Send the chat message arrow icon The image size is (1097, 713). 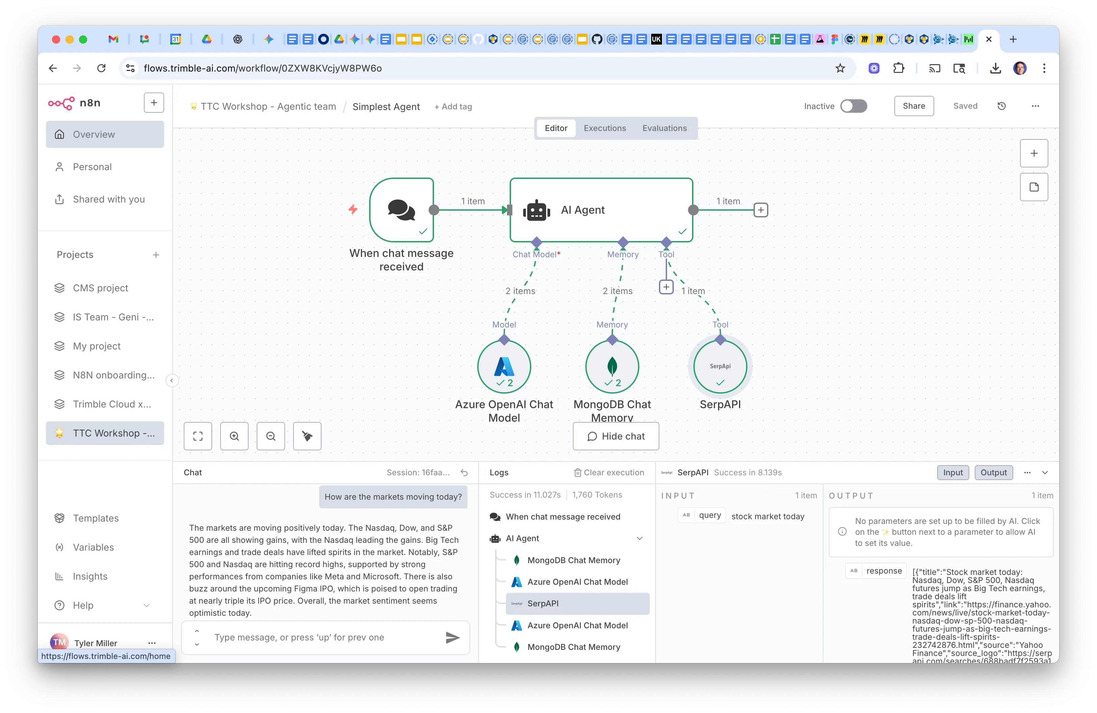453,637
